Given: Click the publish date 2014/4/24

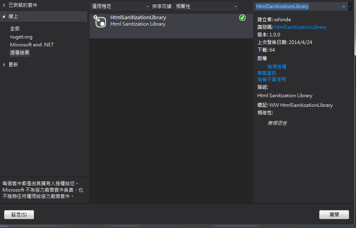Looking at the screenshot, I should click(x=300, y=42).
